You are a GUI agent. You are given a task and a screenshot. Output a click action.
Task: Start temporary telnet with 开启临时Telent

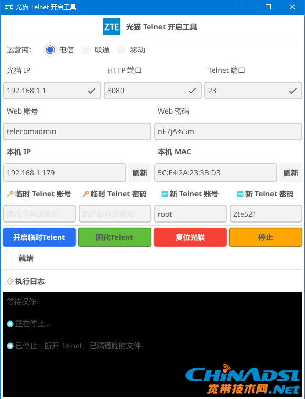click(39, 237)
